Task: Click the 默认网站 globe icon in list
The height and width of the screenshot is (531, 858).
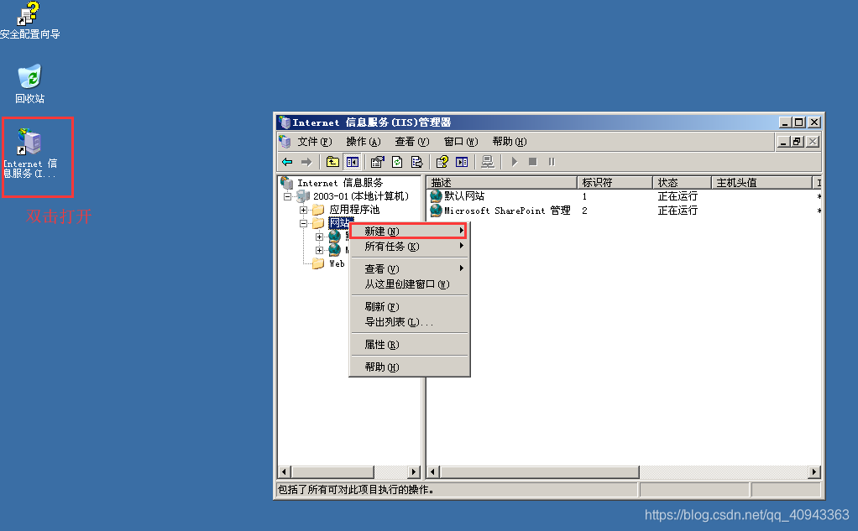Action: [436, 195]
